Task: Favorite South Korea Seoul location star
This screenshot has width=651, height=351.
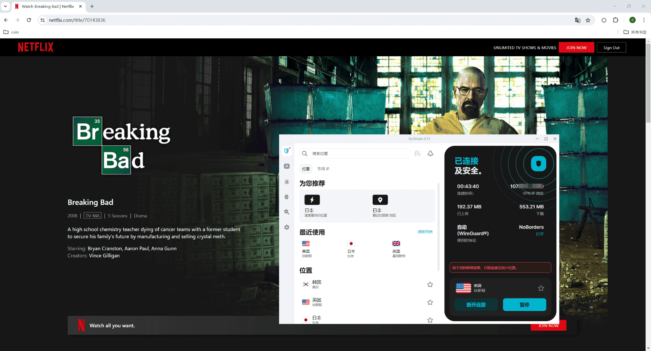Action: [430, 285]
